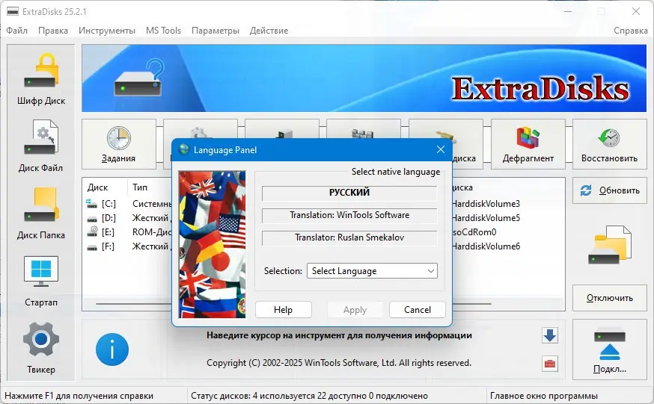
Task: Click the ExtraDisks banner logo
Action: pos(540,89)
